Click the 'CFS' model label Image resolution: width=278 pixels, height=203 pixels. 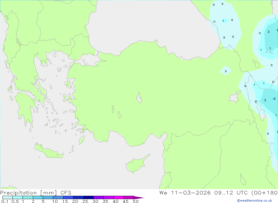pyautogui.click(x=66, y=193)
